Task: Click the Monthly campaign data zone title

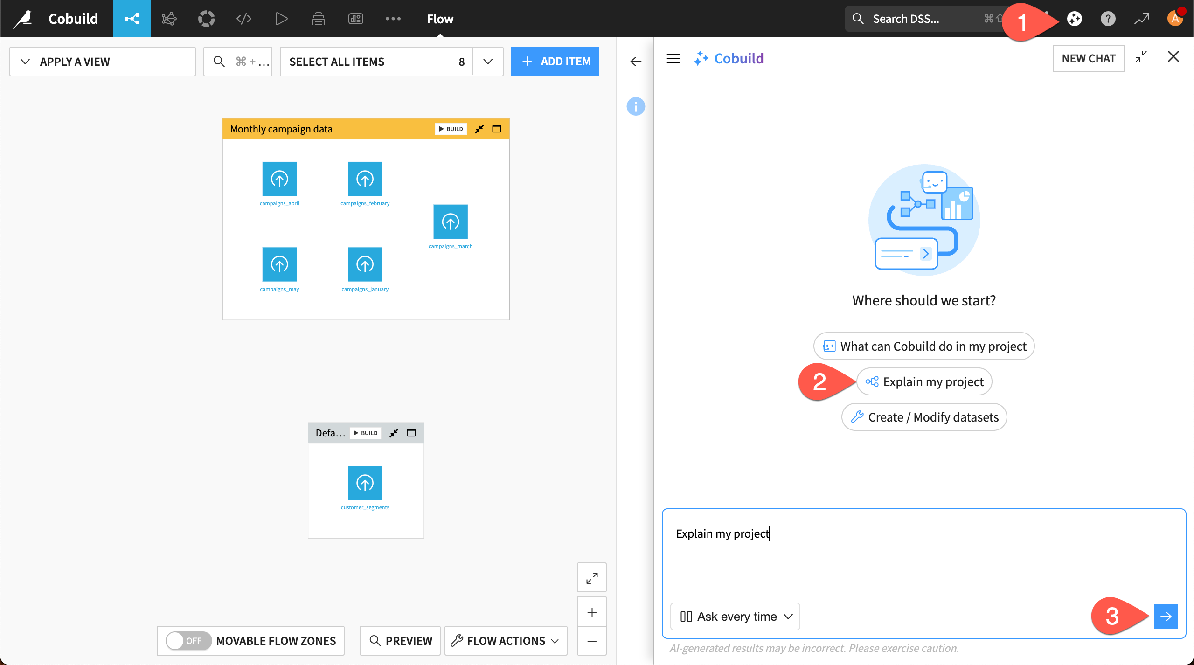Action: click(x=281, y=129)
